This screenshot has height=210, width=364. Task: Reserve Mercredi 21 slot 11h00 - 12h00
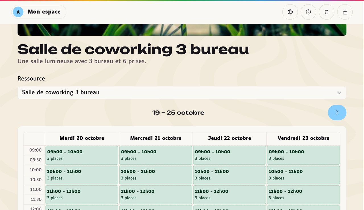(x=156, y=195)
